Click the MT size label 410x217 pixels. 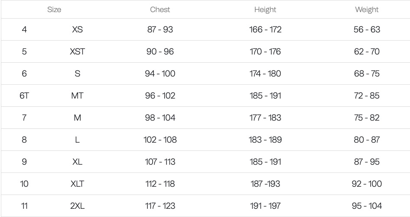78,96
